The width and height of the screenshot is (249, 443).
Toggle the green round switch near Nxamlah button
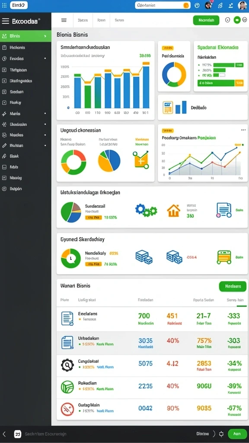click(x=237, y=20)
